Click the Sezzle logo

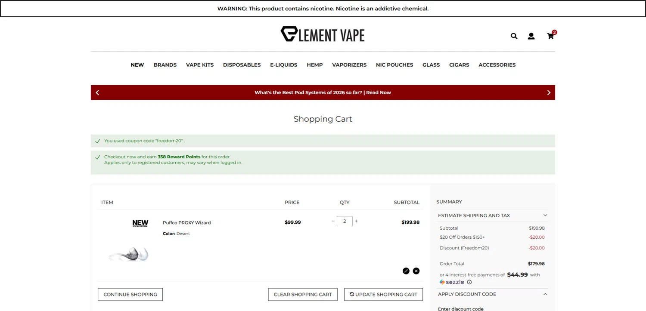(x=452, y=282)
